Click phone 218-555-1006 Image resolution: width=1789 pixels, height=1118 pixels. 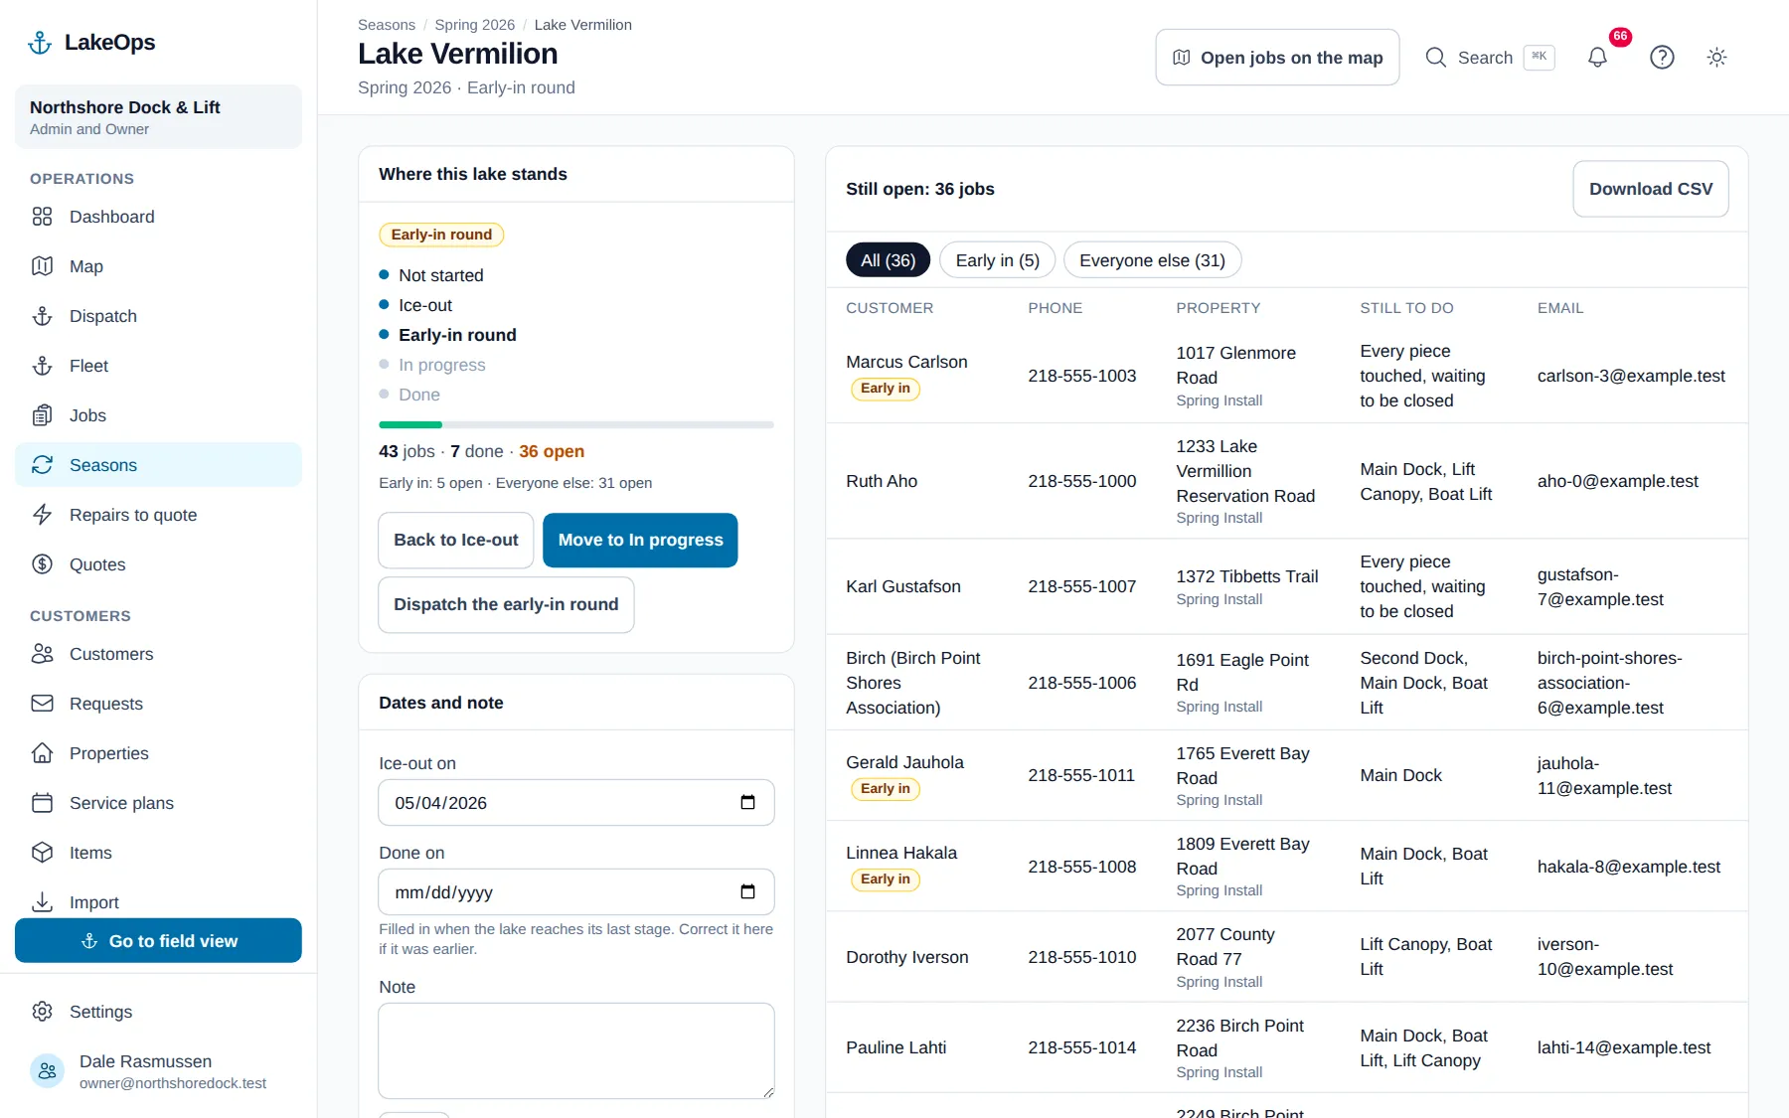point(1081,683)
